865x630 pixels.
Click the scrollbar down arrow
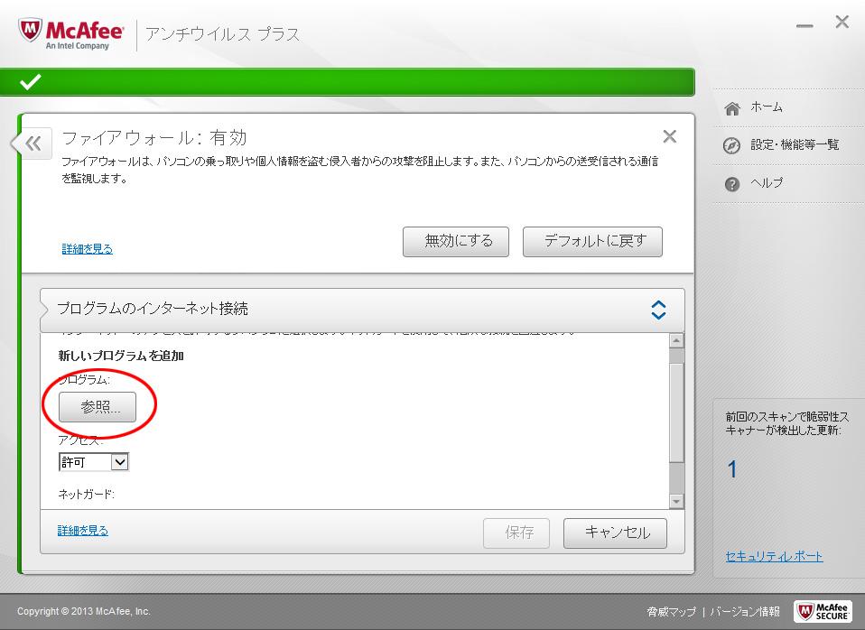pyautogui.click(x=676, y=501)
